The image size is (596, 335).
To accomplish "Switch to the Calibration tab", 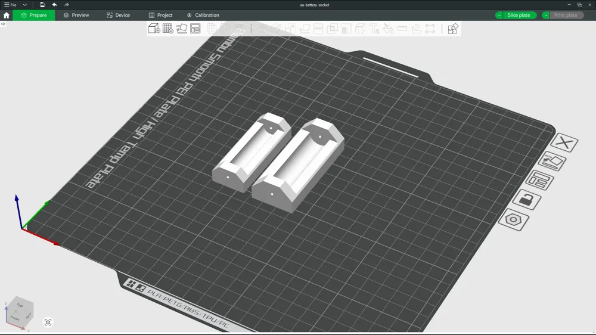I will [203, 15].
